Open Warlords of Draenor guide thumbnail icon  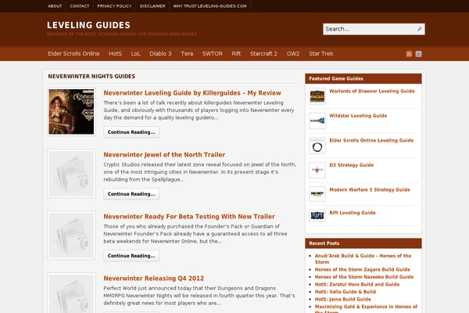pos(317,96)
